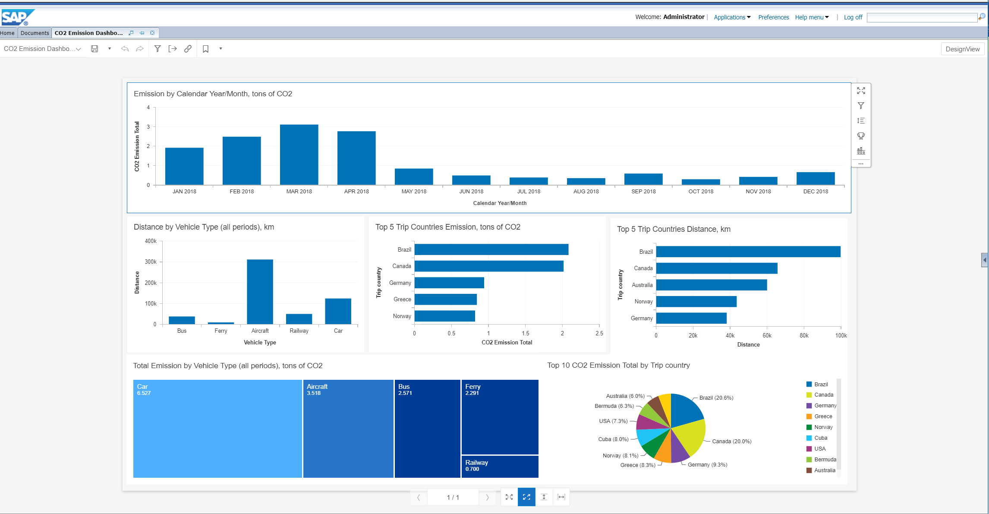Viewport: 989px width, 514px height.
Task: Select the CO2 Emission Dashboard tab
Action: pyautogui.click(x=89, y=33)
